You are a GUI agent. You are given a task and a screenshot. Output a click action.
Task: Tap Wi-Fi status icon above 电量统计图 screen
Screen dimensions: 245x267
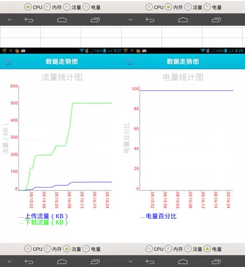pyautogui.click(x=203, y=50)
